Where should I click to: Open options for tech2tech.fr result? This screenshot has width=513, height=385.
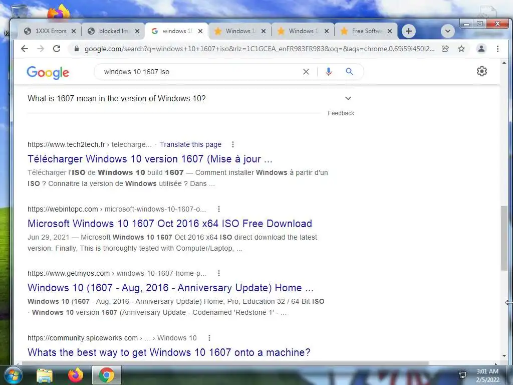click(232, 144)
